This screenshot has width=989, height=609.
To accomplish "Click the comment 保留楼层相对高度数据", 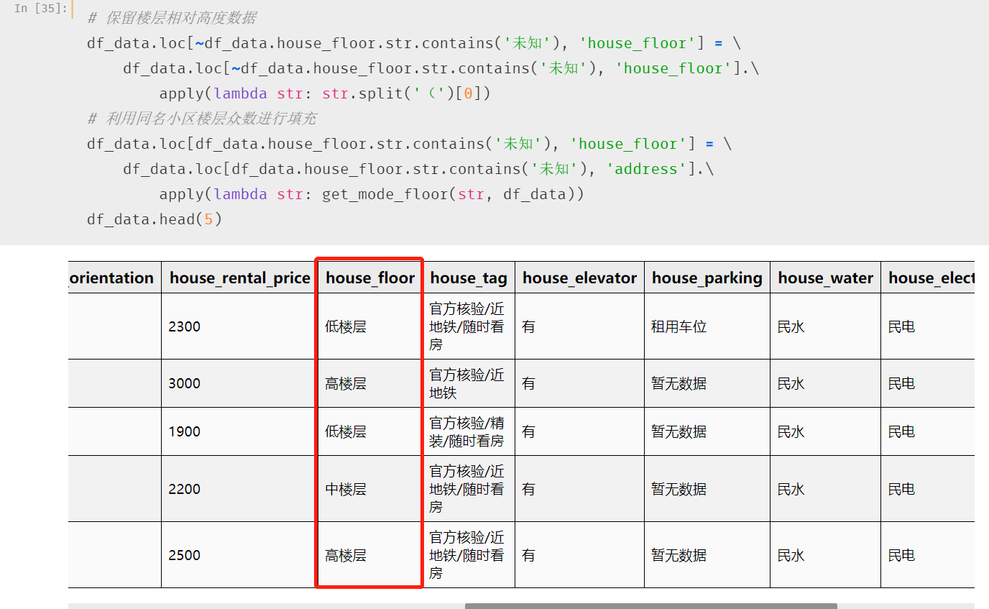I will pos(171,18).
